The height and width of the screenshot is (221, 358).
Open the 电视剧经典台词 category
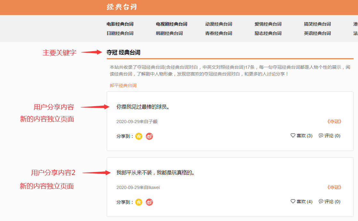tap(172, 24)
